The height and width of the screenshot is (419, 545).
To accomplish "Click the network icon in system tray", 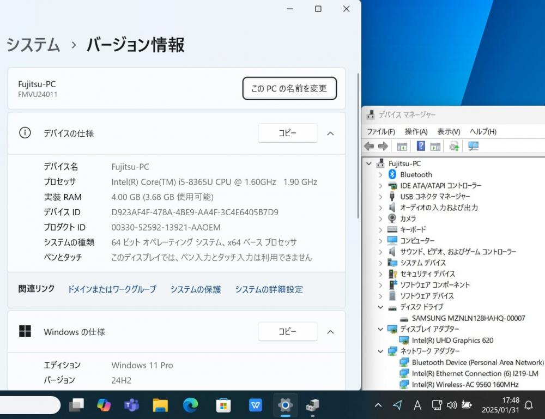I will coord(437,405).
